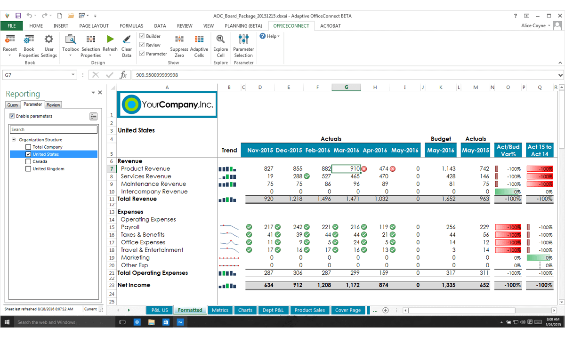Redo the last action
This screenshot has height=359, width=565.
tap(44, 16)
